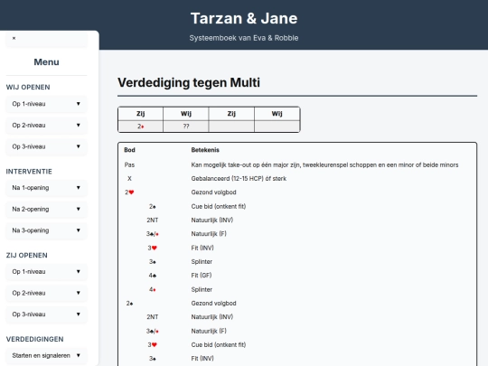
Task: Expand 'Op 1-niveau' under Wij openen
Action: (x=46, y=104)
